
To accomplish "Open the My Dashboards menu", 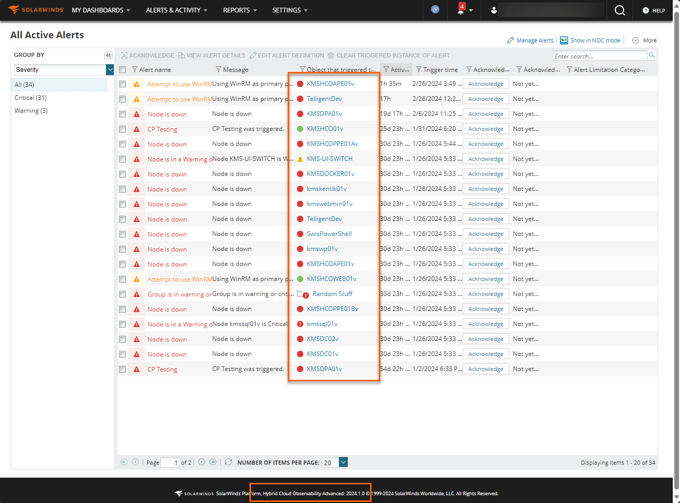I will click(101, 10).
